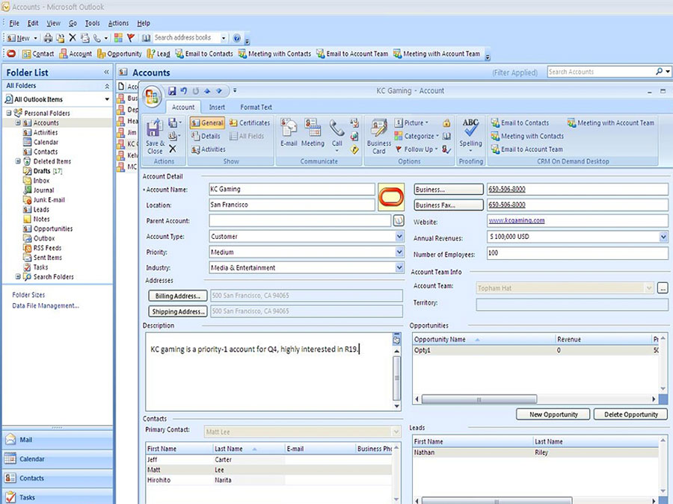This screenshot has width=673, height=504.
Task: Create new Lead from CRM toolbar
Action: click(159, 54)
